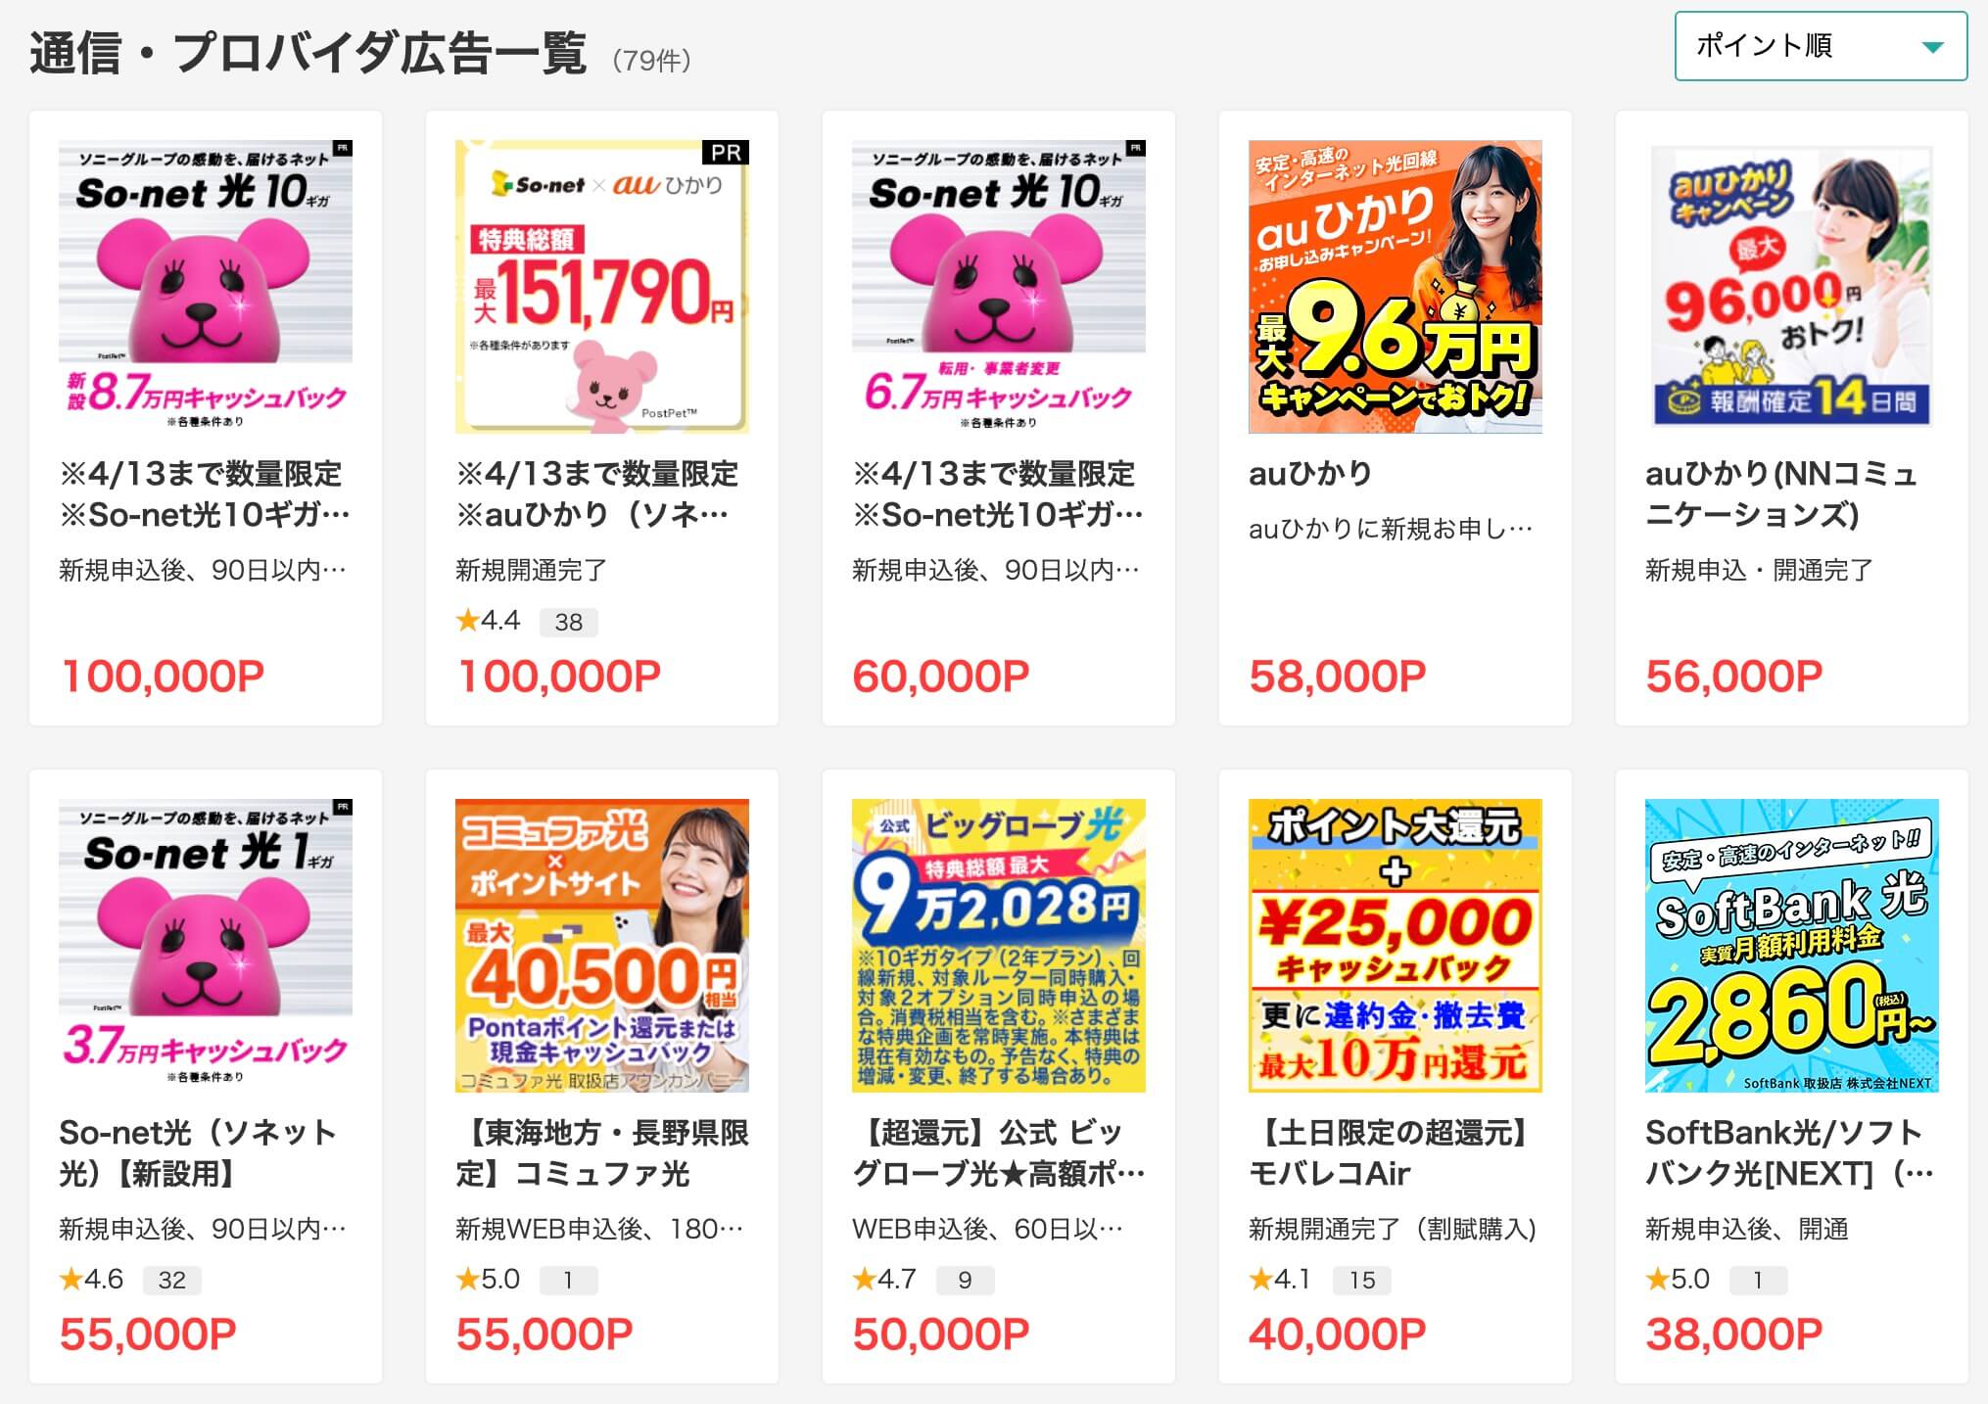Open the So-net 光 1ギガ 3.7万円 banner
Image resolution: width=1988 pixels, height=1404 pixels.
click(x=206, y=945)
